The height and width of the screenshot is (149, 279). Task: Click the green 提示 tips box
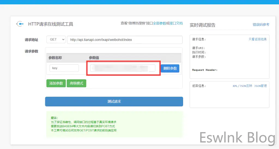pos(114,124)
